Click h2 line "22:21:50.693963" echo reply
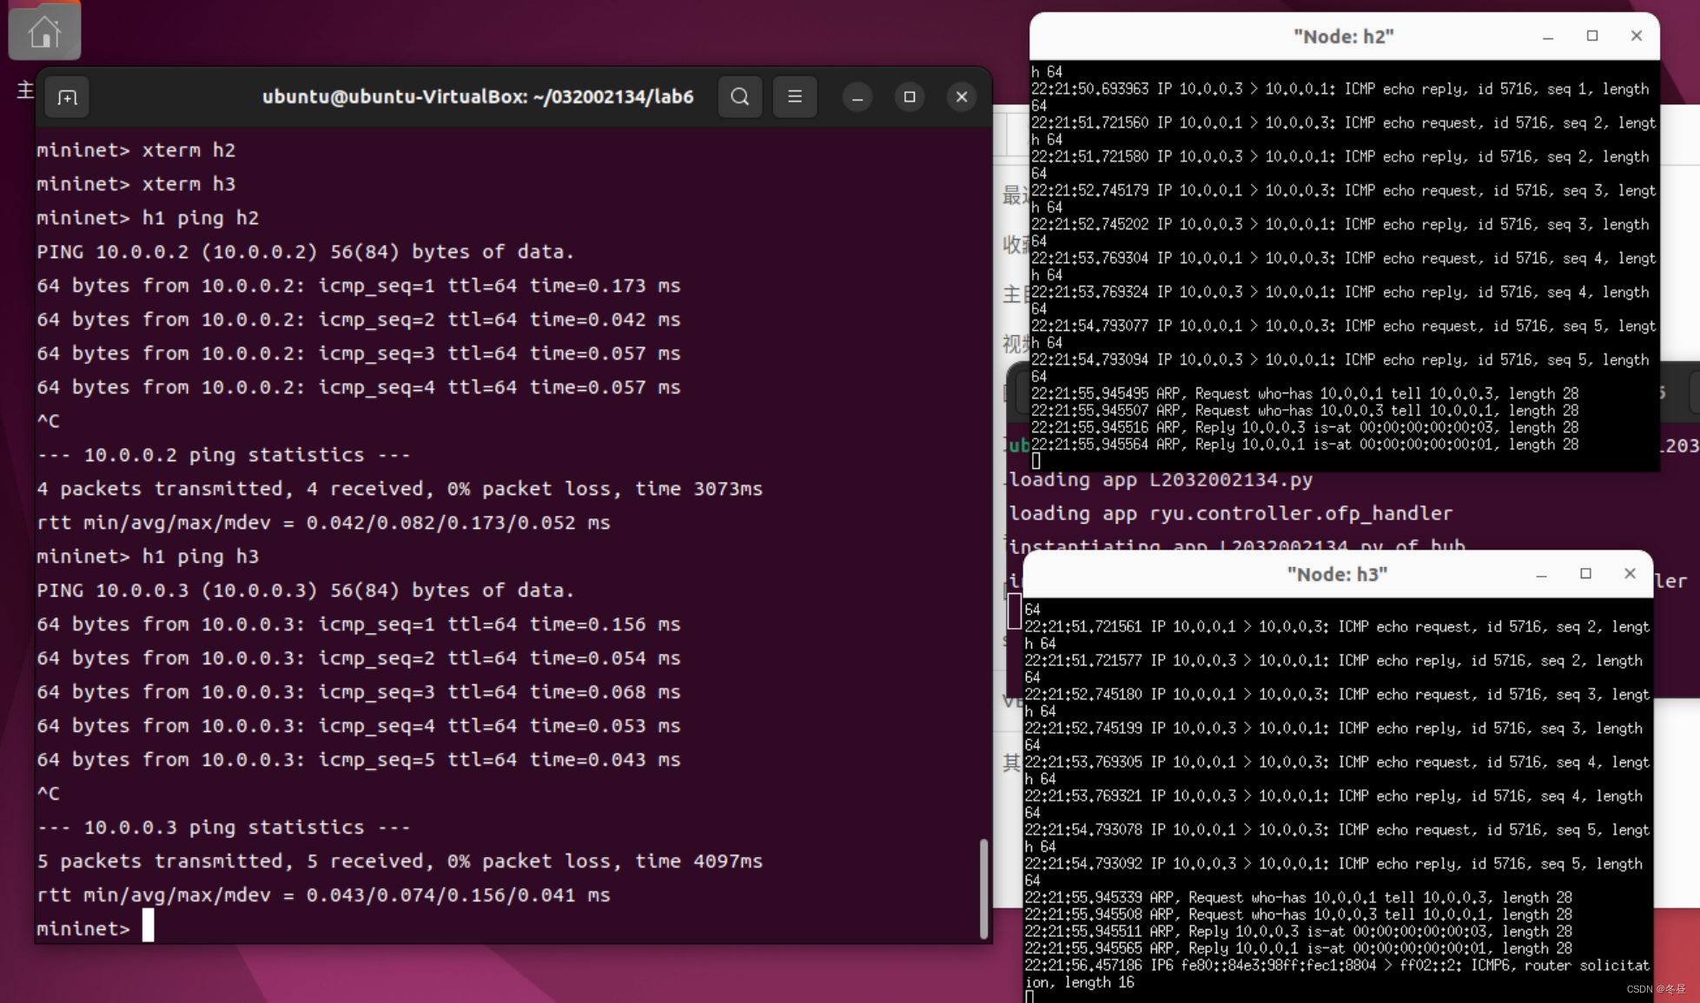This screenshot has width=1700, height=1003. coord(1339,89)
